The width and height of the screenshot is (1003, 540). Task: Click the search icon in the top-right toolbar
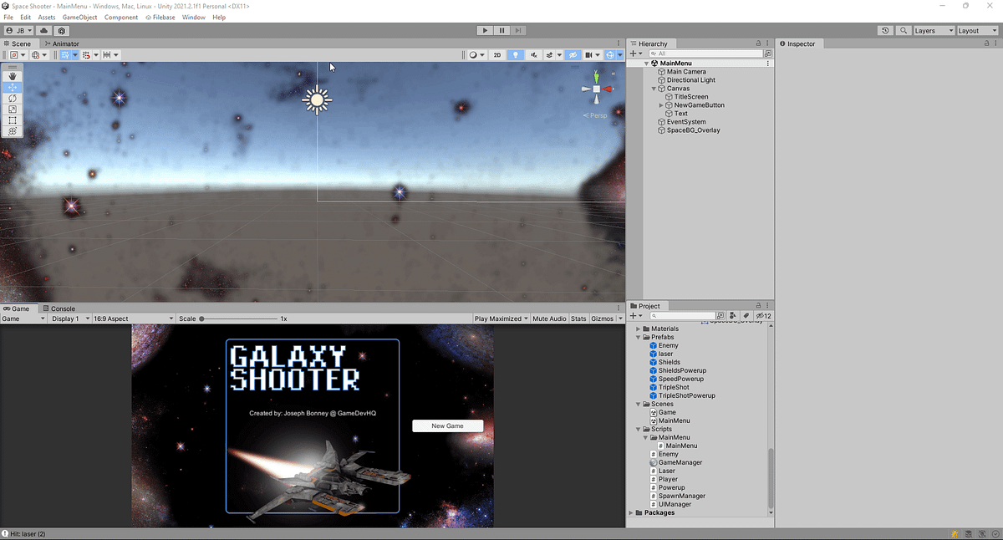click(904, 30)
